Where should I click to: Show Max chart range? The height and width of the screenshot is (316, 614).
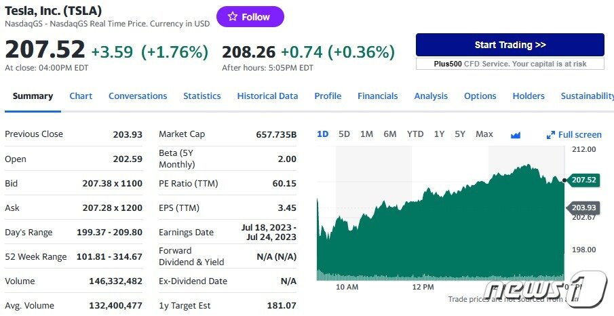[484, 134]
